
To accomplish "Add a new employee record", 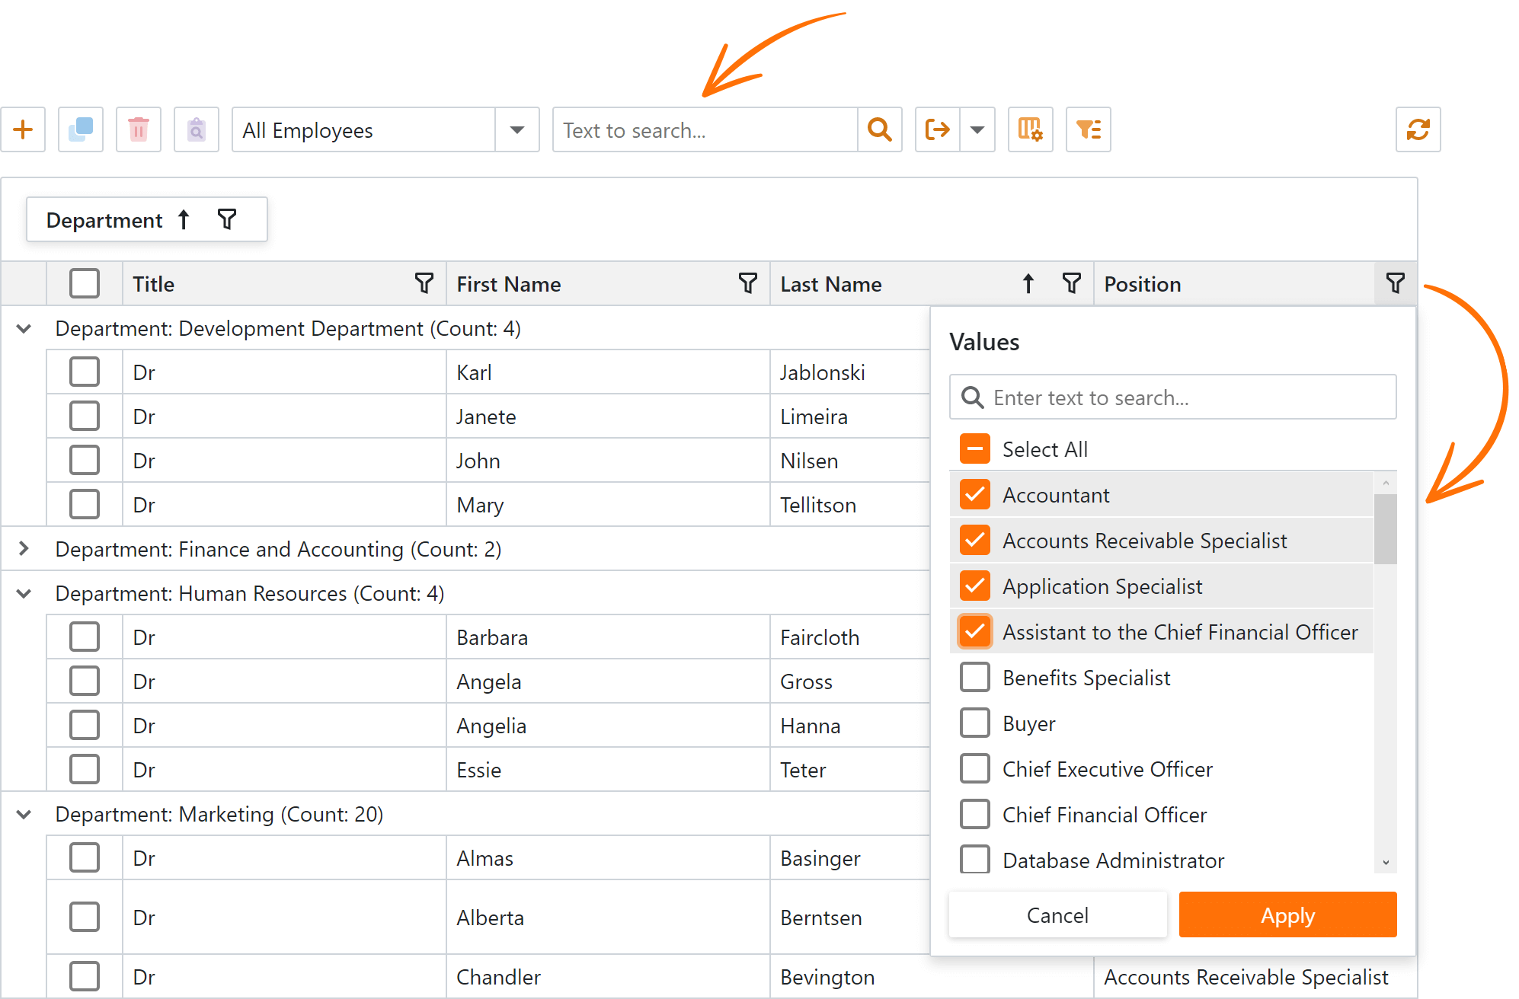I will point(22,129).
